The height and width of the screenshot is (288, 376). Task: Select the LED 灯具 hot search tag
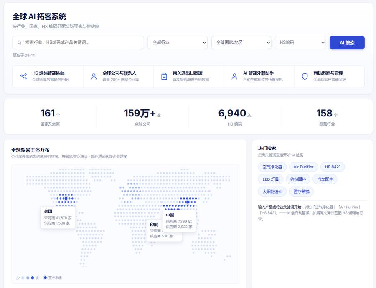click(270, 179)
